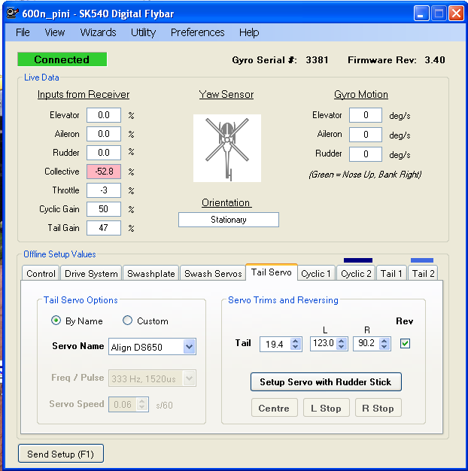Screen dimensions: 468x471
Task: Open the Freq / Pulse dropdown
Action: coord(190,378)
